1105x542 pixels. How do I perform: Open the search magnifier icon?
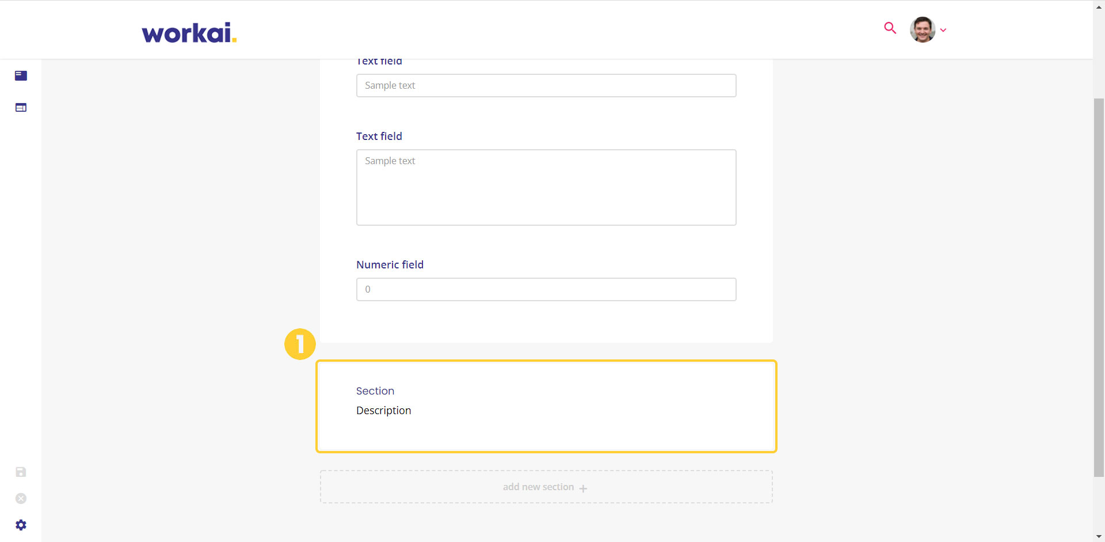(x=890, y=28)
